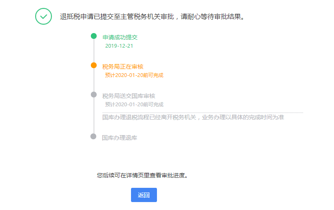Viewport: 334px width, 210px height.
Task: Select the 国库办理退库 step label
Action: pyautogui.click(x=120, y=138)
